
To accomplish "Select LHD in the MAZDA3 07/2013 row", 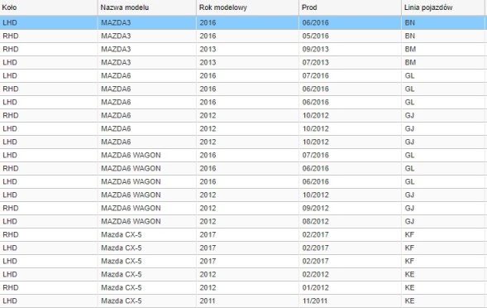I will (x=10, y=63).
